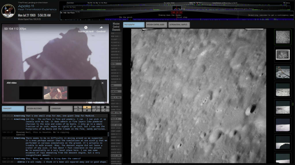The image size is (295, 165).
Task: Open help with the question mark icon
Action: [x=105, y=107]
